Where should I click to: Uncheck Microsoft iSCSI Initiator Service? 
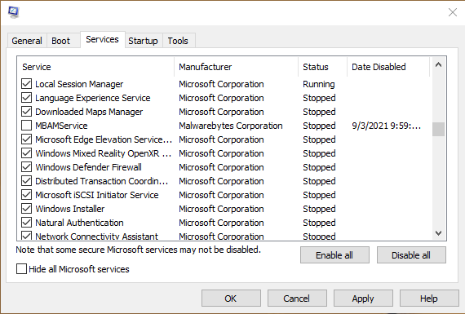(x=26, y=195)
